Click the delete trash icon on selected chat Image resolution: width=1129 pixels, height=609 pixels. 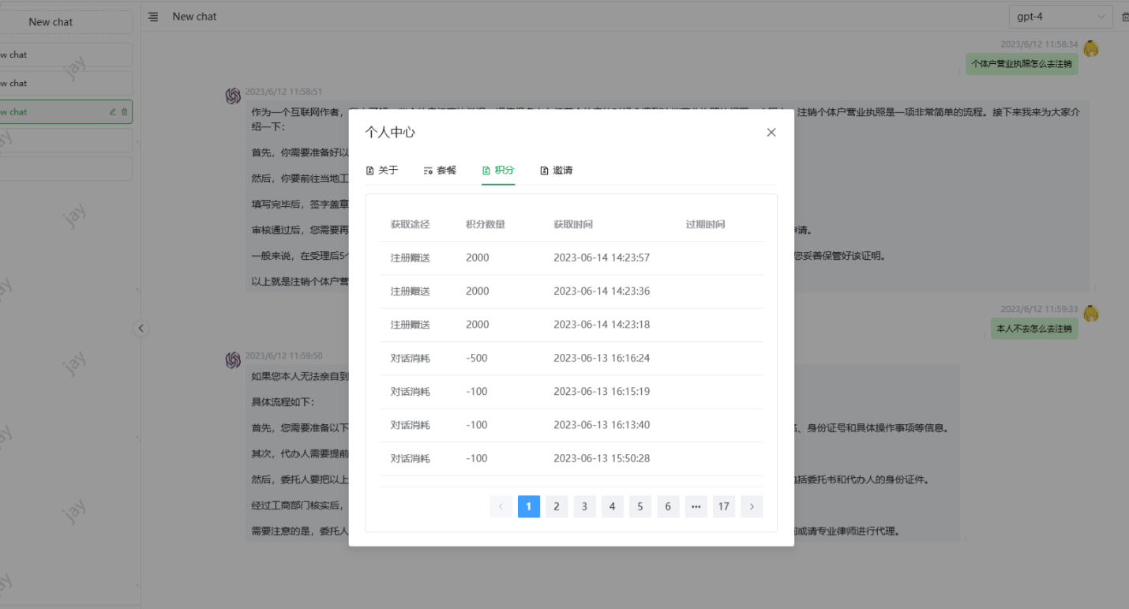coord(124,112)
